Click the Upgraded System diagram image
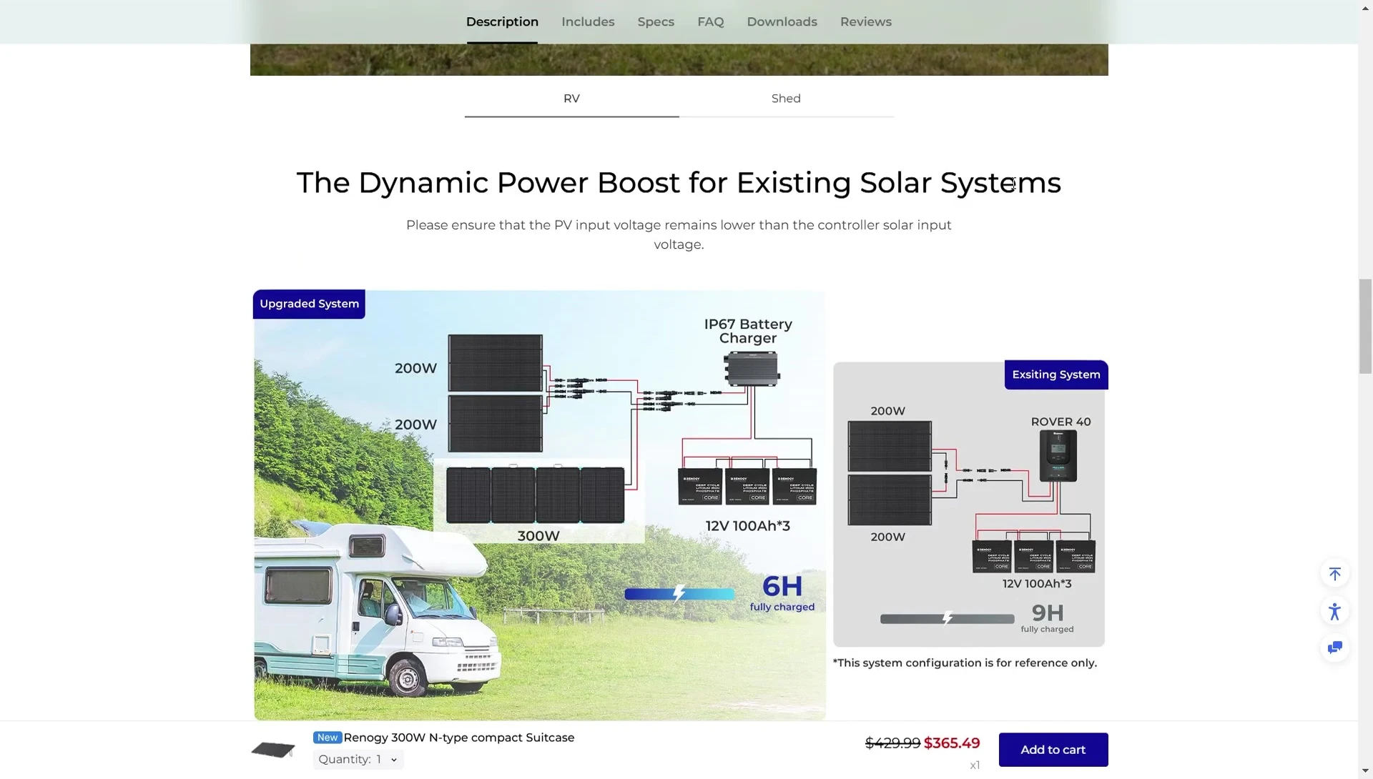This screenshot has width=1373, height=779. tap(539, 505)
